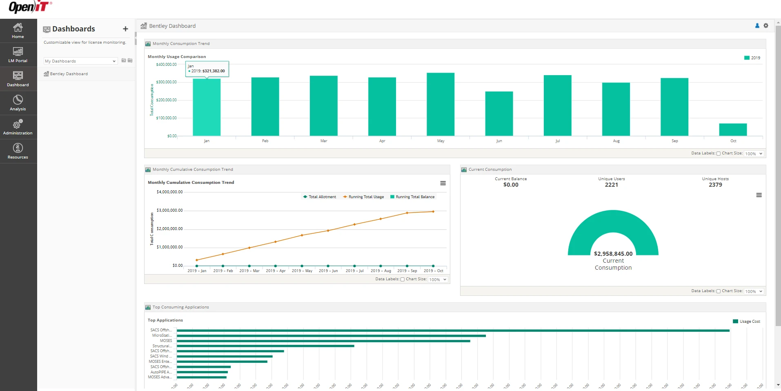Image resolution: width=781 pixels, height=391 pixels.
Task: Enable Data Labels in Cumulative Trend panel
Action: coord(403,279)
